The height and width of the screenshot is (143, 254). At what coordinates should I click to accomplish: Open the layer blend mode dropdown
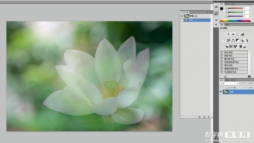[x=229, y=84]
